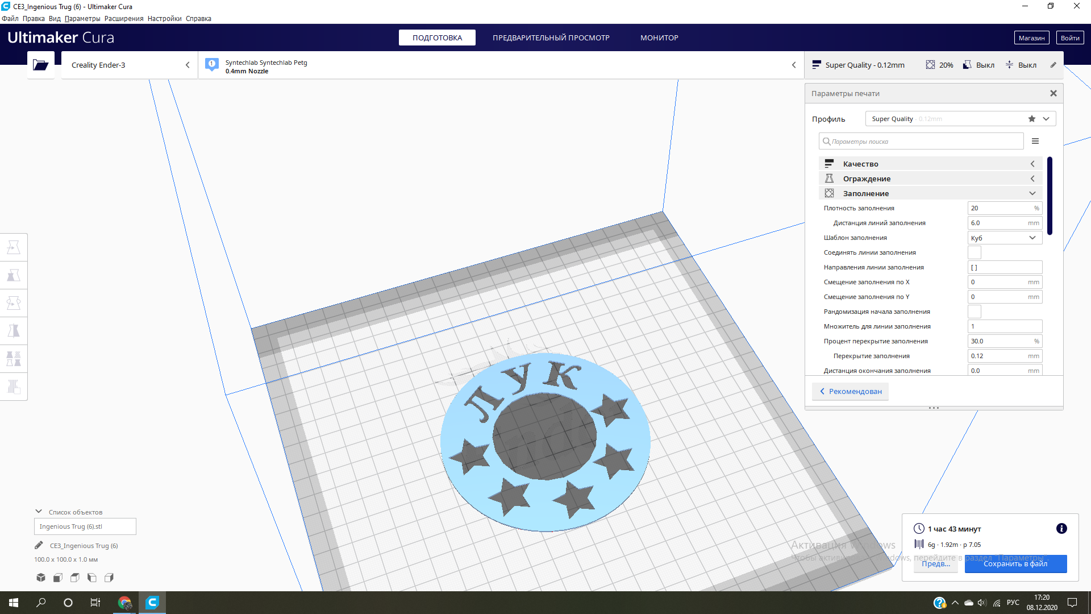The height and width of the screenshot is (614, 1091).
Task: Toggle 'Рандомизация начала заполнения' checkbox
Action: click(x=974, y=312)
